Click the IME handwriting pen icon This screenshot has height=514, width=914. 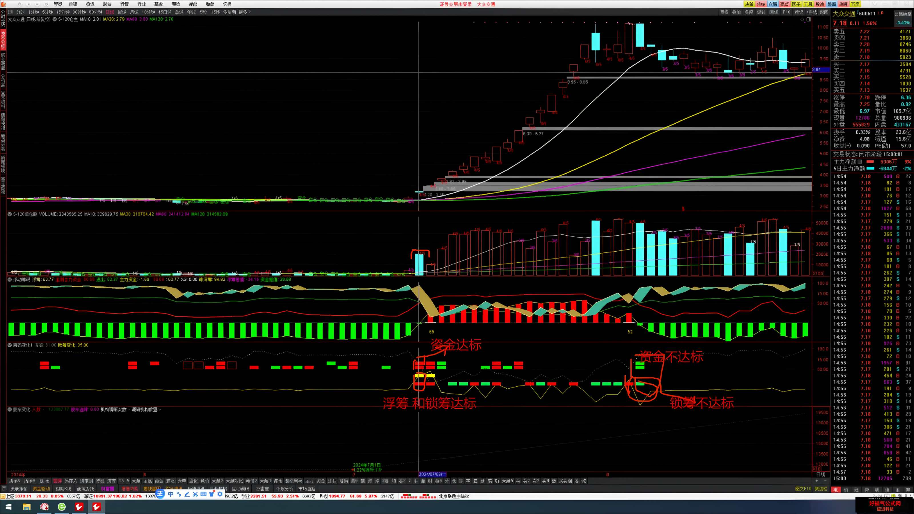[187, 494]
